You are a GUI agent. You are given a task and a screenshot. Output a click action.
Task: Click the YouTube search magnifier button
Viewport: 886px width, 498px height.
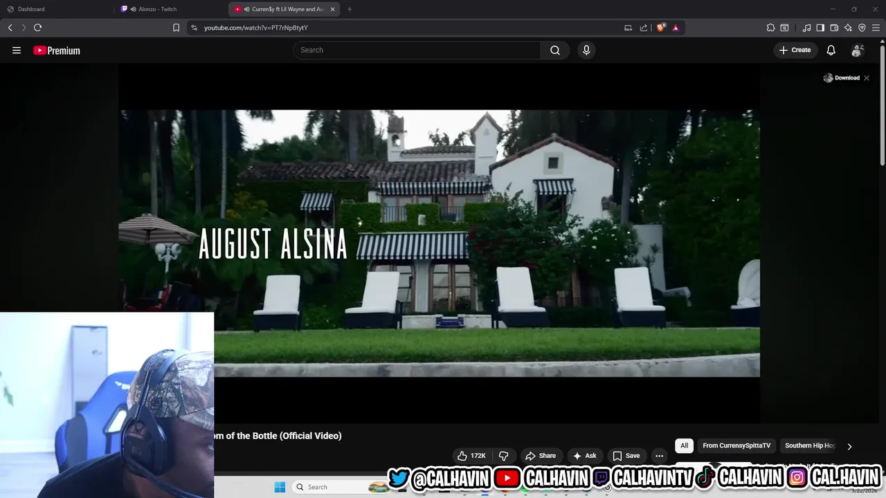(x=555, y=50)
